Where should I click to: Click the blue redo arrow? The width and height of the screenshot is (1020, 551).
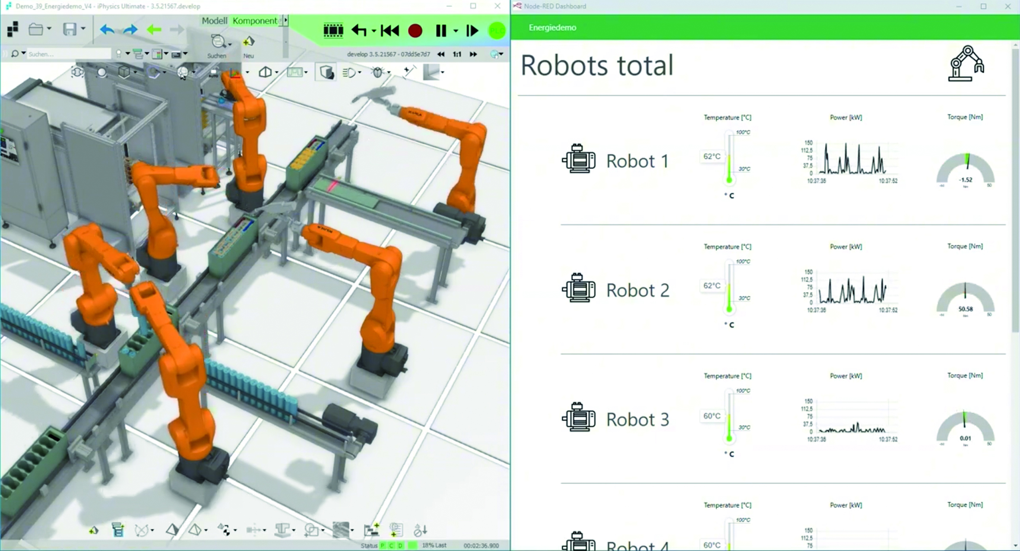point(130,30)
